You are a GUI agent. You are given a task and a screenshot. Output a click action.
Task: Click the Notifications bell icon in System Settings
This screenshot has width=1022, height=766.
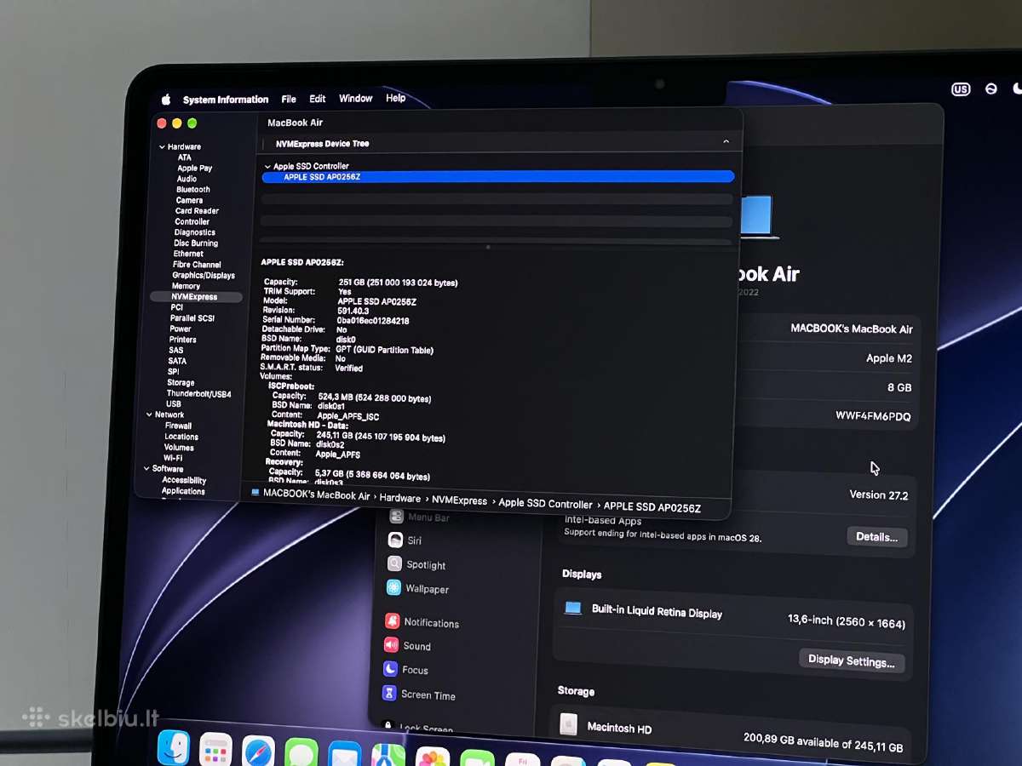[392, 621]
